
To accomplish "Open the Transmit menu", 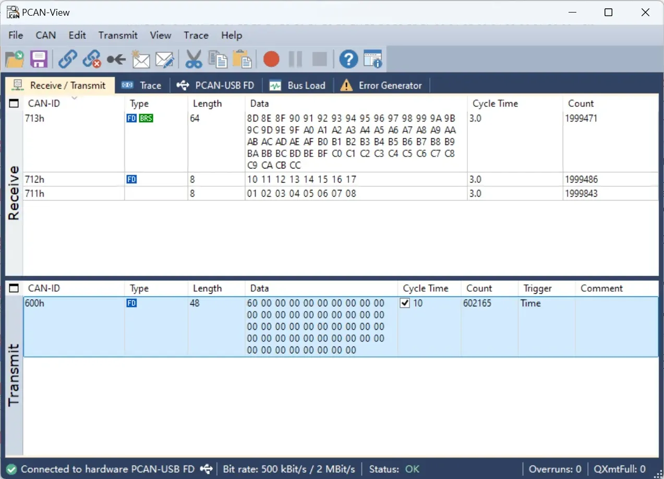I will (x=118, y=35).
